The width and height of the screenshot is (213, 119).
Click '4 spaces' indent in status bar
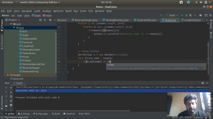[198, 117]
